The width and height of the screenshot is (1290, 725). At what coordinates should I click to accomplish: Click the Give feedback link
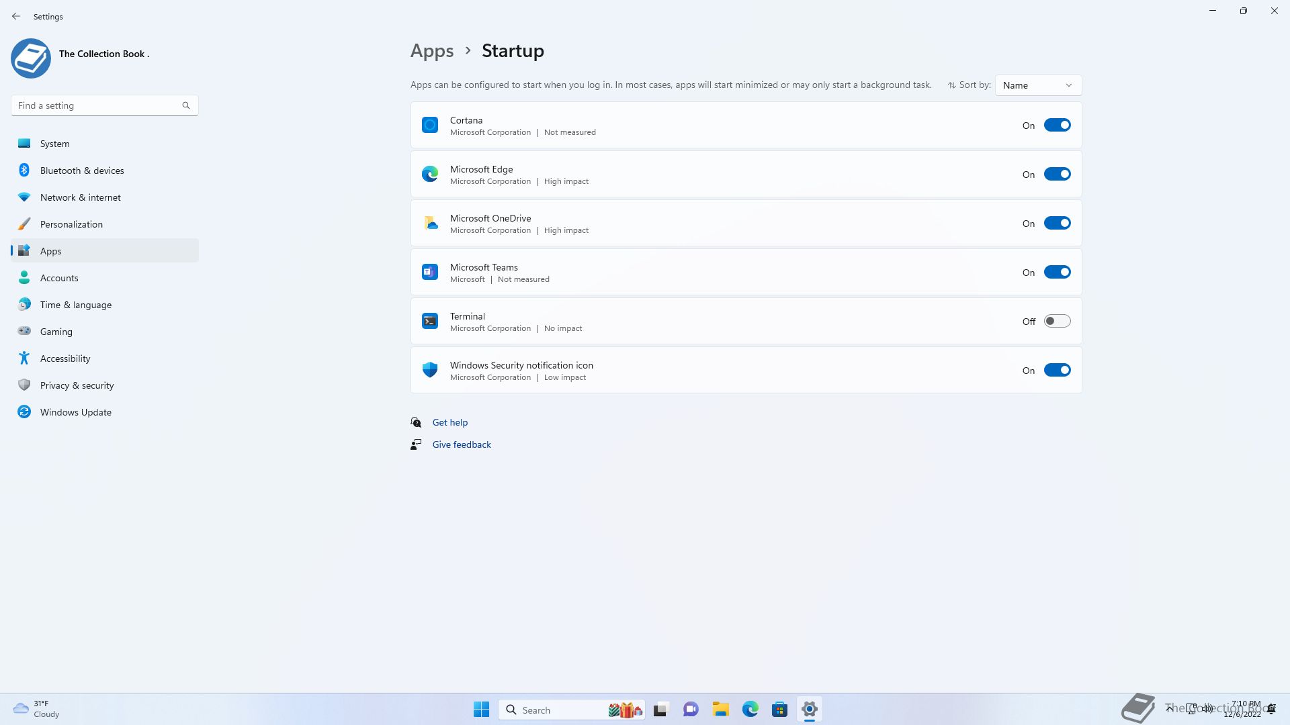point(462,444)
